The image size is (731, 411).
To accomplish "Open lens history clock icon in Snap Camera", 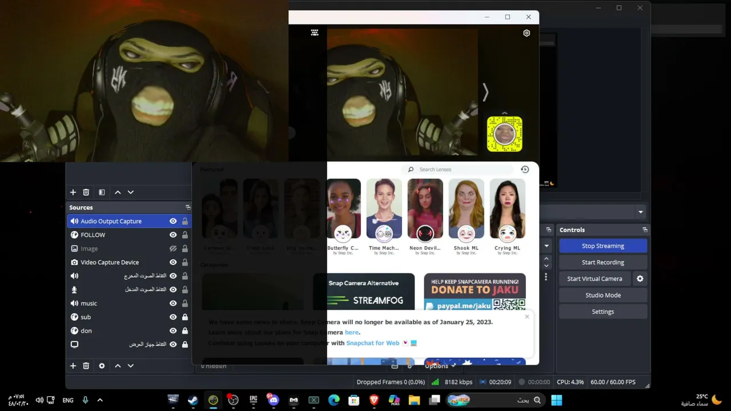I will coord(525,170).
